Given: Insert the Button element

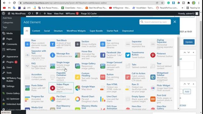Looking at the screenshot, I should (x=111, y=77).
